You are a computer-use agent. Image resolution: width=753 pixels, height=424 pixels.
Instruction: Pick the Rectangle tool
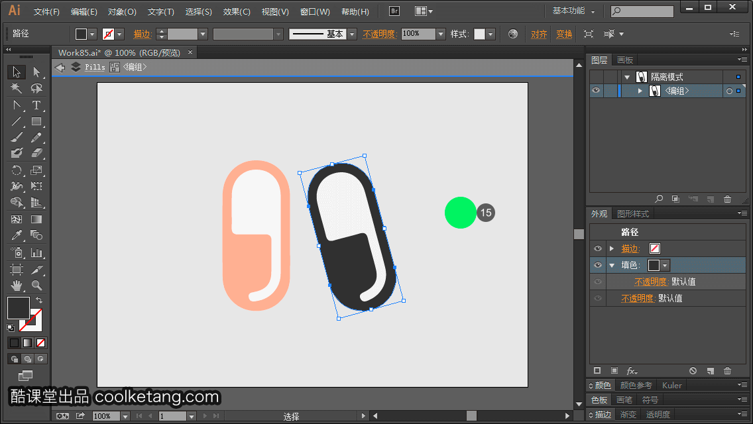point(36,121)
